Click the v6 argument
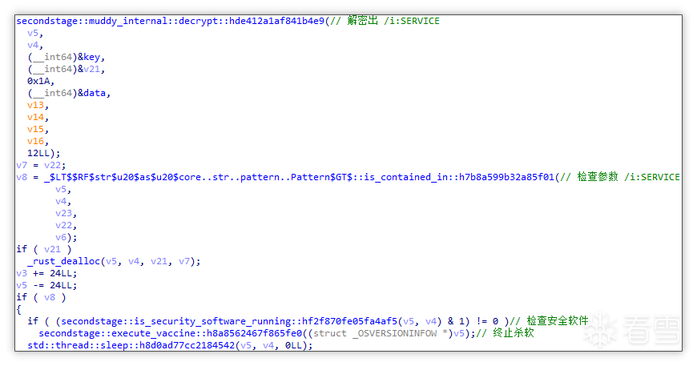697x366 pixels. pos(61,237)
